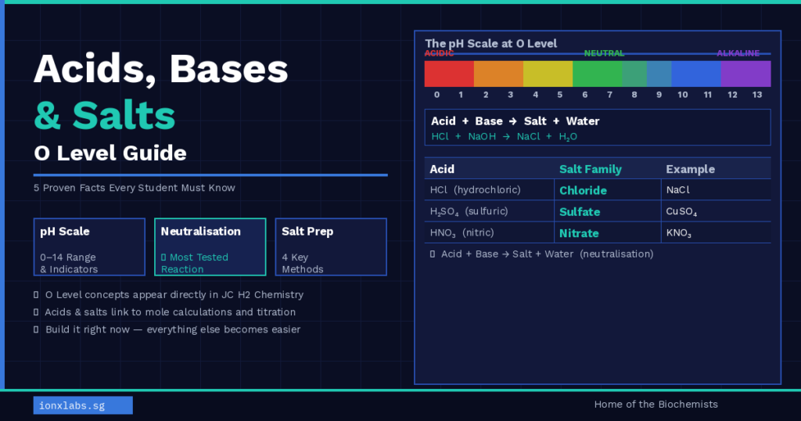
Task: Click the red pH color segment
Action: pyautogui.click(x=449, y=74)
